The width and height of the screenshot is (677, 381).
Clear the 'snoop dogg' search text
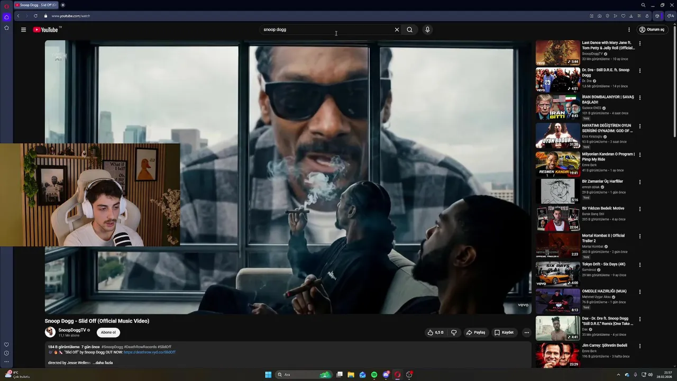pyautogui.click(x=397, y=30)
